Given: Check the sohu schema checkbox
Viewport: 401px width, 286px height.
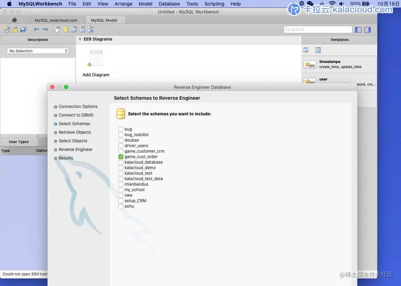Looking at the screenshot, I should coord(121,206).
